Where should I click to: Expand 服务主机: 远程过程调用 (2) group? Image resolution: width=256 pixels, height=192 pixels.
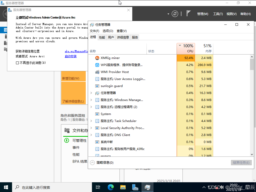[91, 107]
